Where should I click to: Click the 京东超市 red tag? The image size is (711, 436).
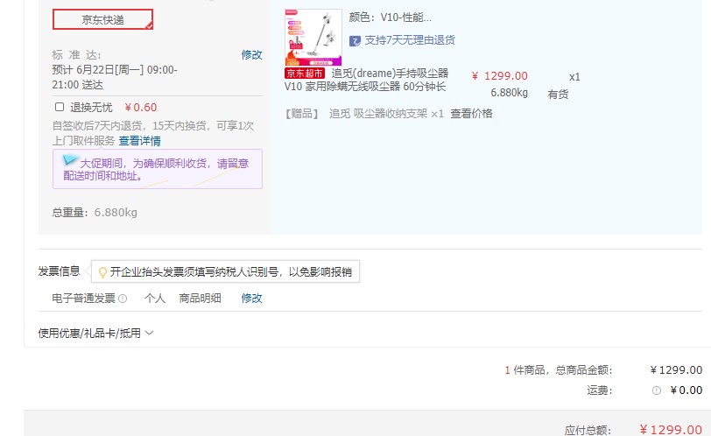point(305,74)
